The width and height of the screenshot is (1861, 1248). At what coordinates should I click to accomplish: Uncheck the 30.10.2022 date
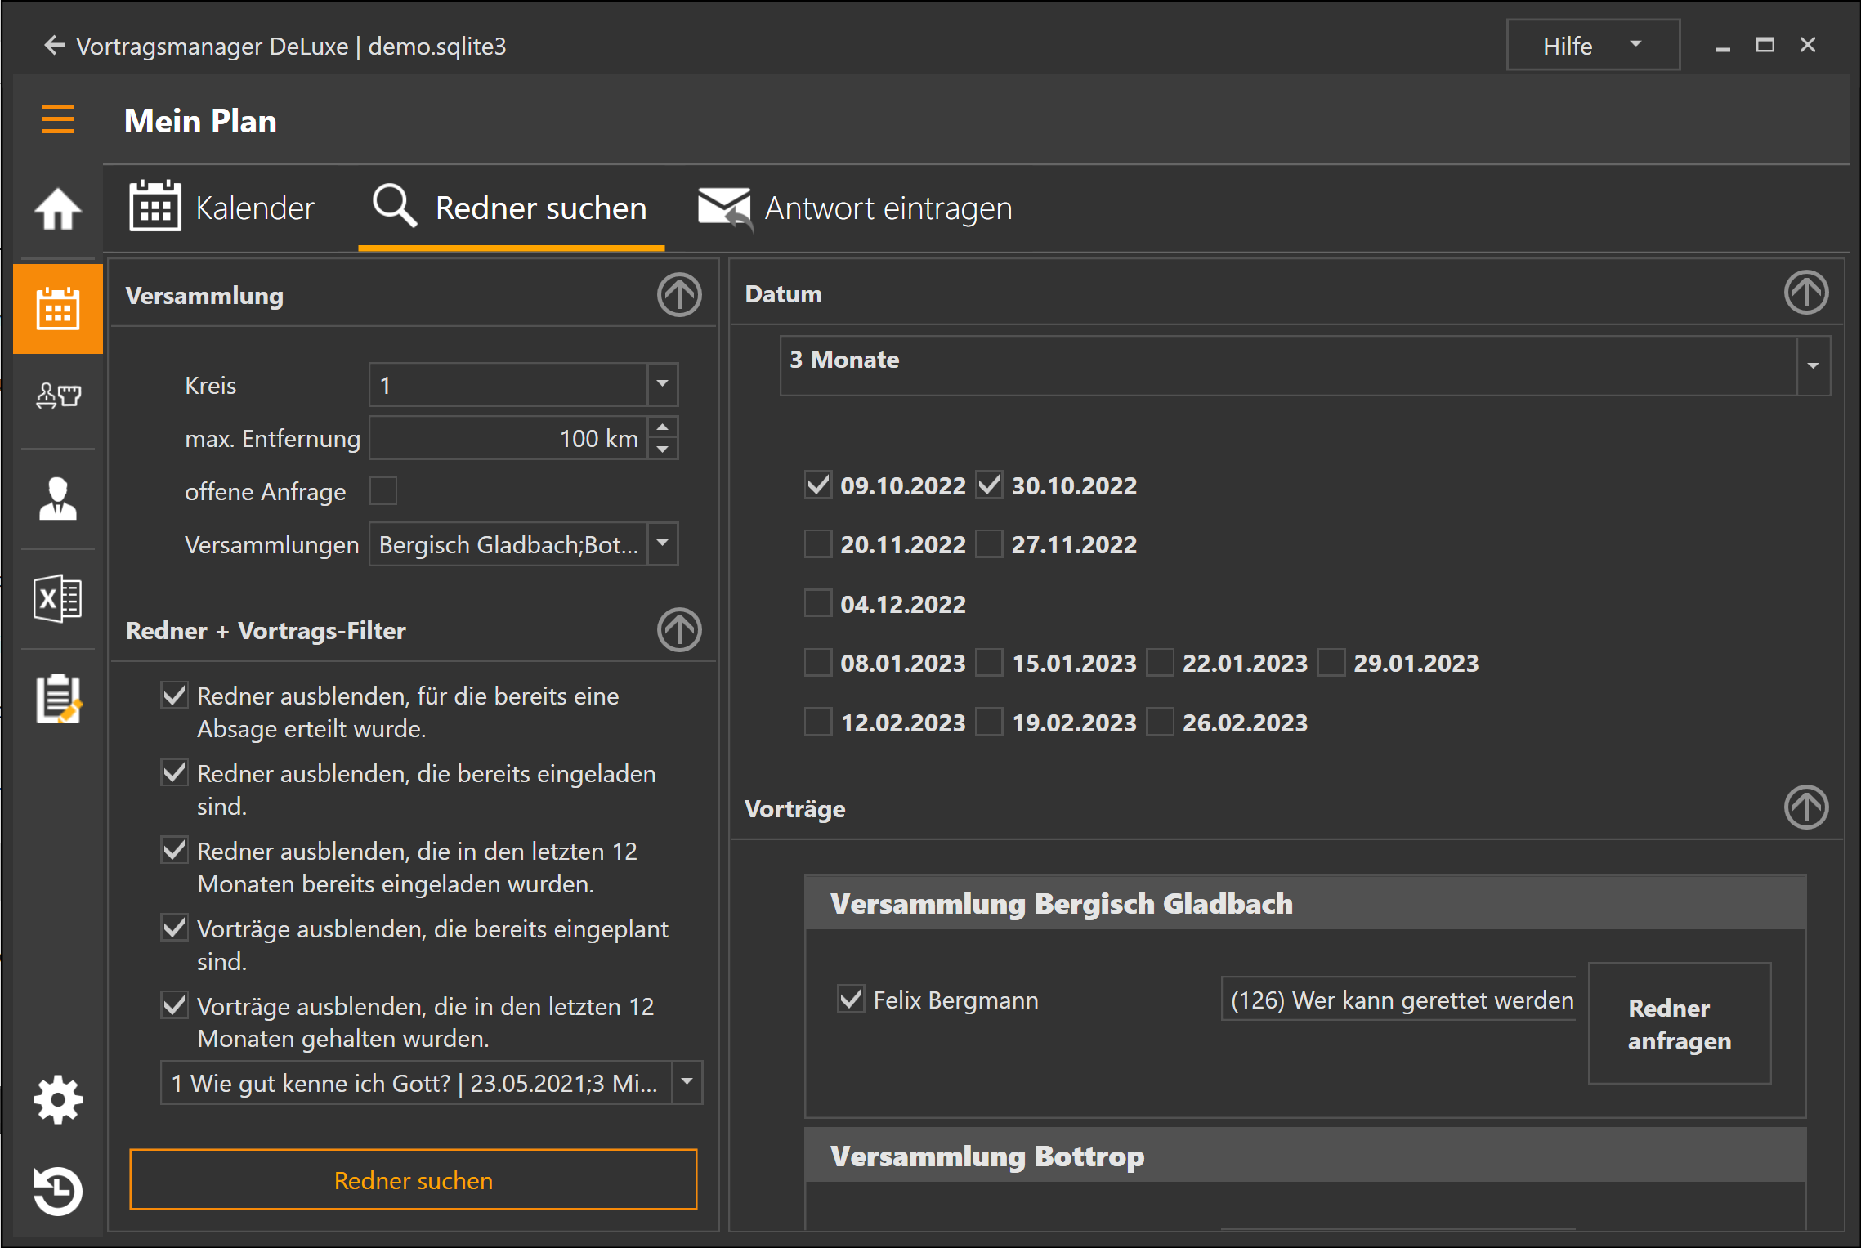pyautogui.click(x=989, y=485)
